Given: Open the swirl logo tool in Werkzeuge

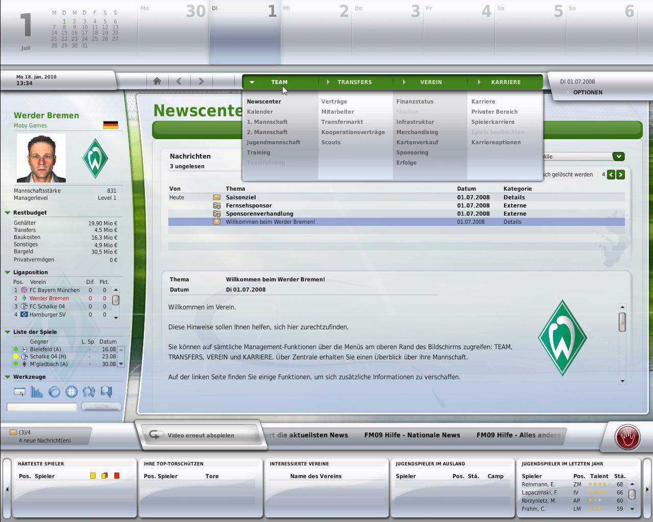Looking at the screenshot, I should point(54,391).
